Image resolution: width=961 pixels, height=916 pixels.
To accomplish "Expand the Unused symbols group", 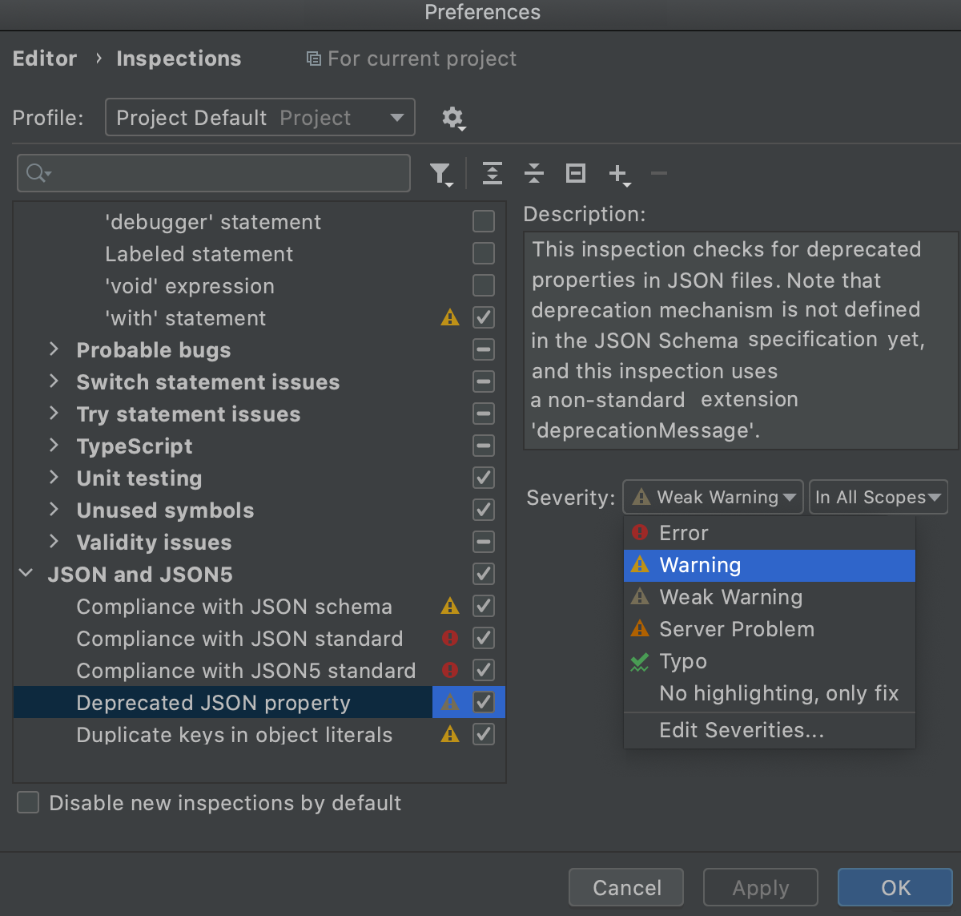I will pos(54,510).
